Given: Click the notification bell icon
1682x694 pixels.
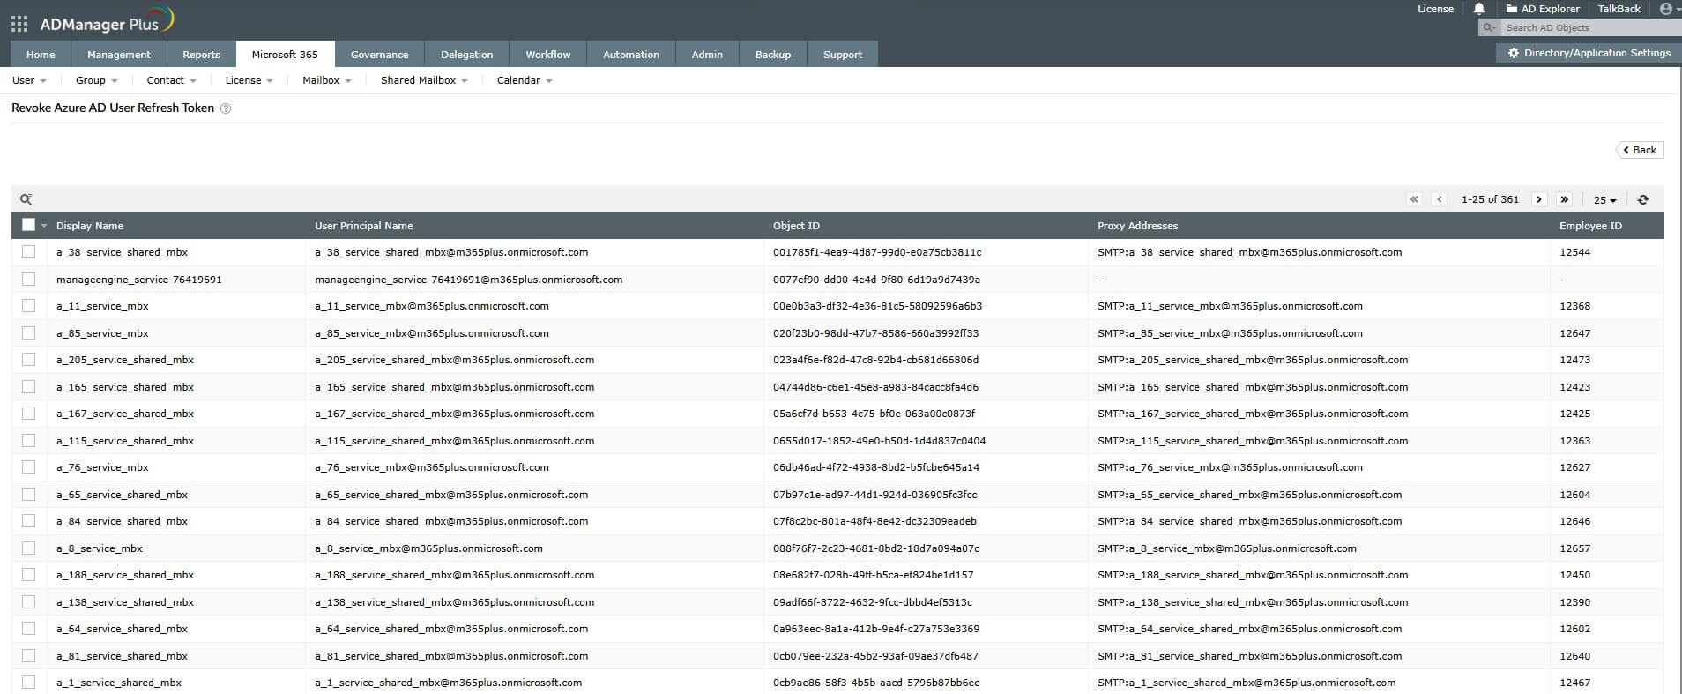Looking at the screenshot, I should [1479, 9].
